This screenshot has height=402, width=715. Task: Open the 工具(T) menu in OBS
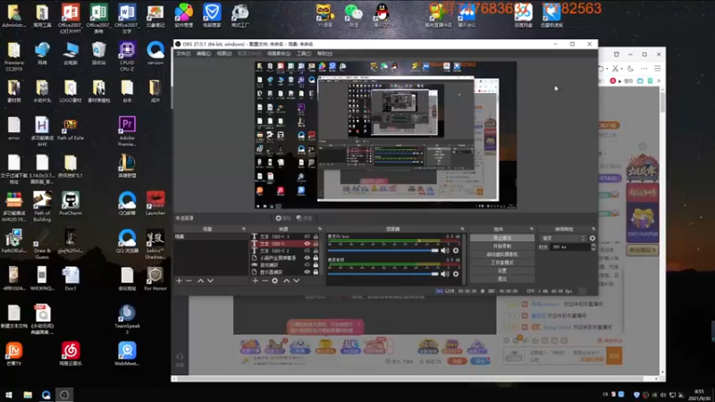(x=304, y=54)
